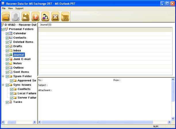Click the Spam Folder icon
Viewport: 176px width, 129px height.
pos(11,76)
